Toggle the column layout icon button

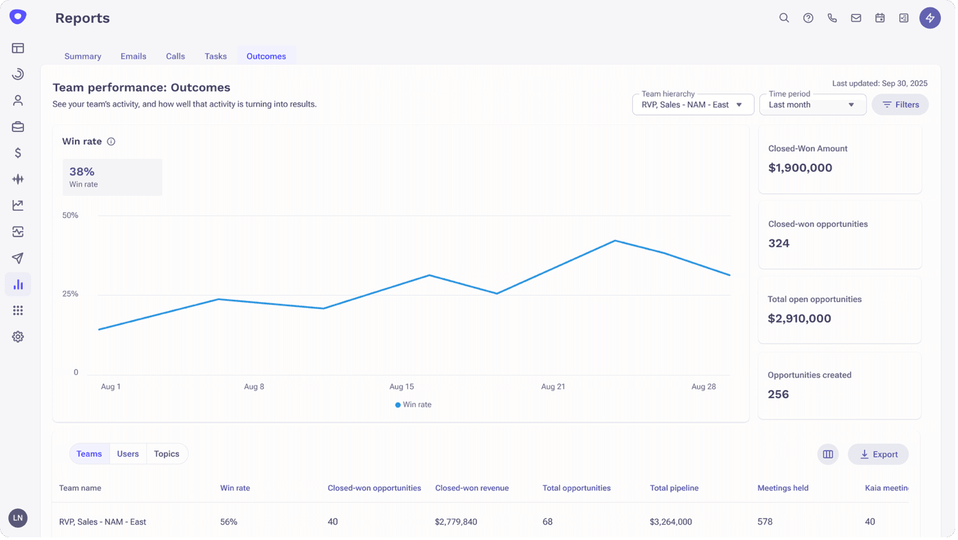828,454
